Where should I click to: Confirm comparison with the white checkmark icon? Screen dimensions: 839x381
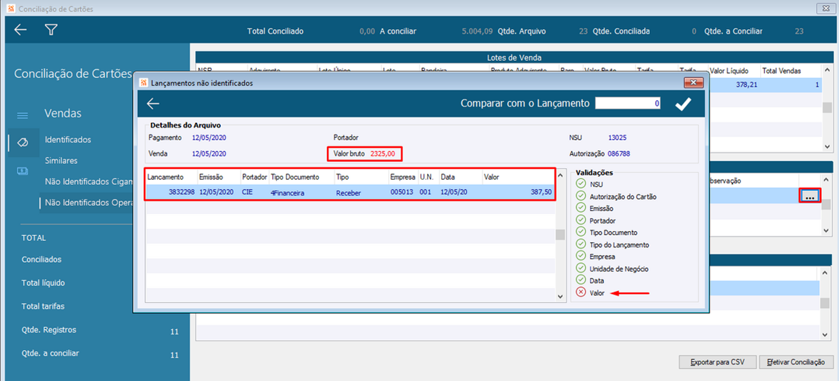[x=683, y=104]
